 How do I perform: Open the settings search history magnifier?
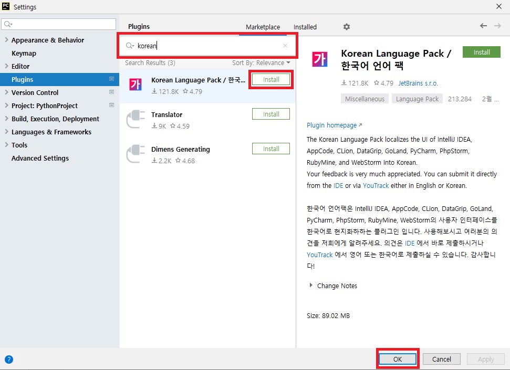tap(8, 24)
